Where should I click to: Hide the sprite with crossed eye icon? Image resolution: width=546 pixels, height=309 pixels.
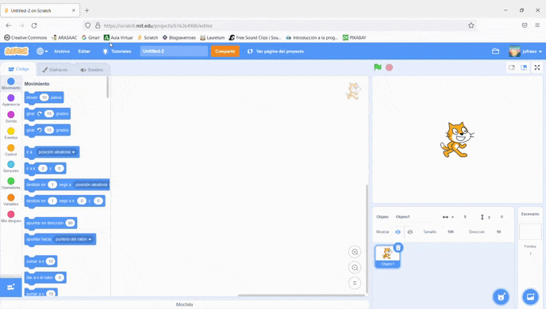coord(409,232)
